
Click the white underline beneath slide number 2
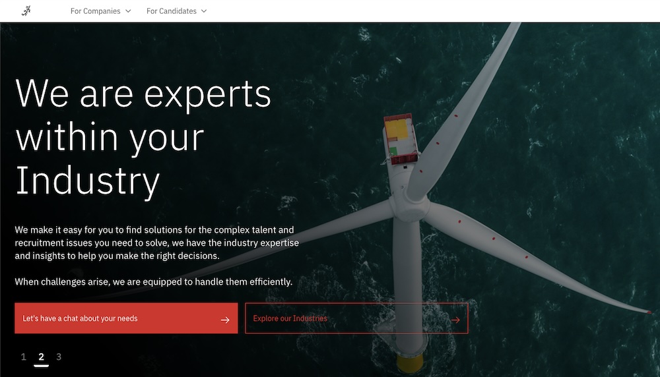[41, 365]
